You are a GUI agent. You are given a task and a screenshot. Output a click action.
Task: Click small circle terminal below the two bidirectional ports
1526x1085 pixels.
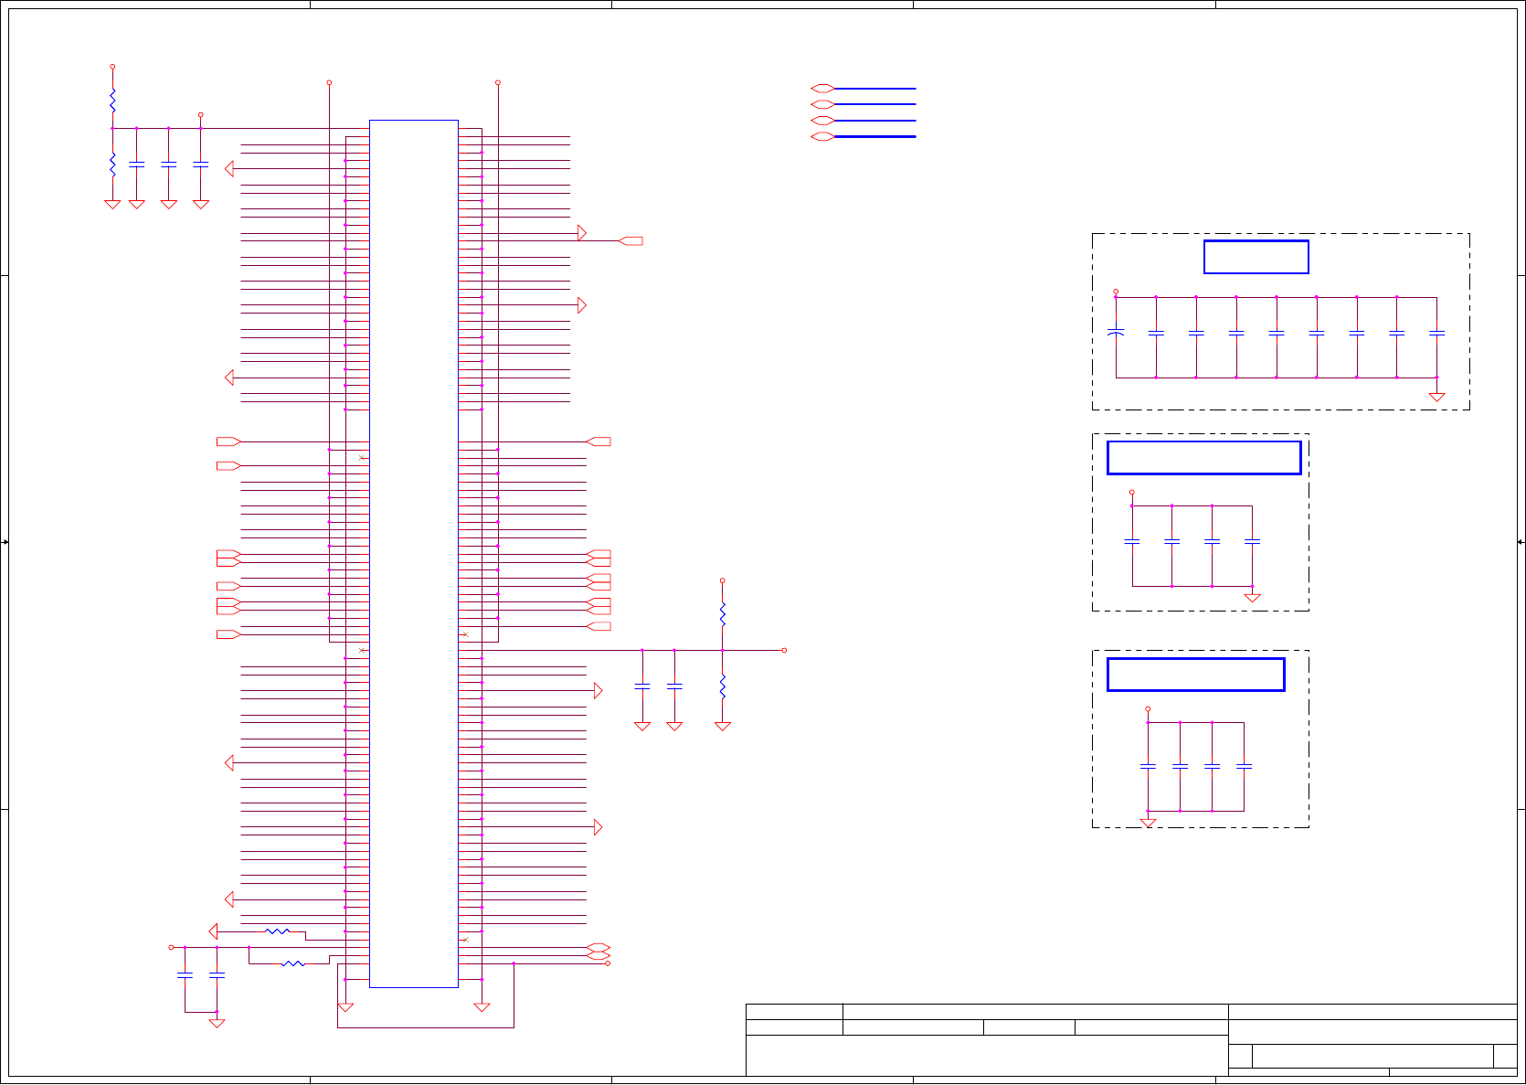coord(608,963)
